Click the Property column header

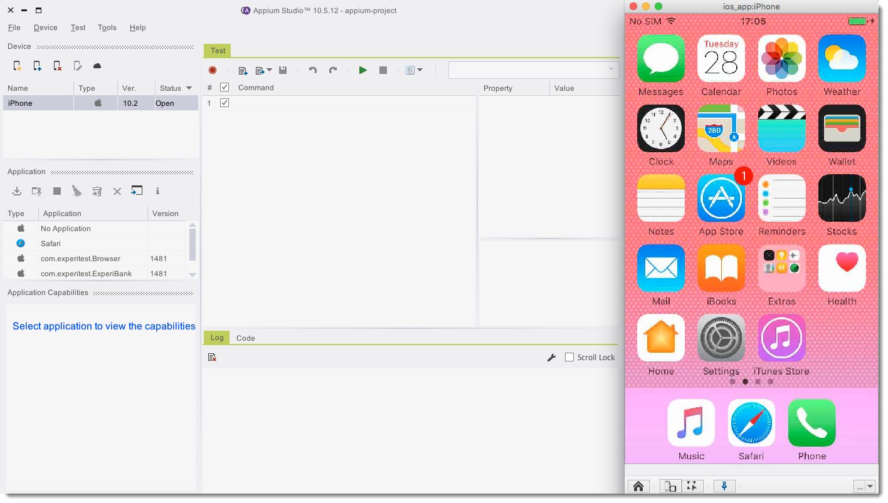[x=514, y=88]
